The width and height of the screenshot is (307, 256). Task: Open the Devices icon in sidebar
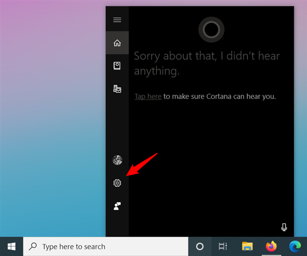click(x=117, y=89)
